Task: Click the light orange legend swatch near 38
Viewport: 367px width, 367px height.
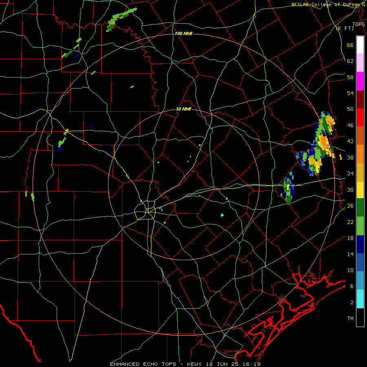Action: tap(360, 154)
